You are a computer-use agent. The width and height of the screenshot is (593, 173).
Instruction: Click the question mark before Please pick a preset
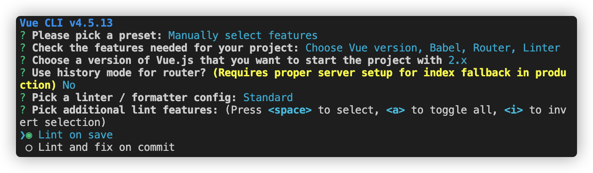[x=23, y=35]
